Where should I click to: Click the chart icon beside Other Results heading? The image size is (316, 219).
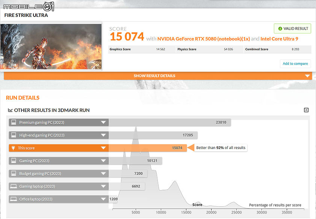pos(10,110)
